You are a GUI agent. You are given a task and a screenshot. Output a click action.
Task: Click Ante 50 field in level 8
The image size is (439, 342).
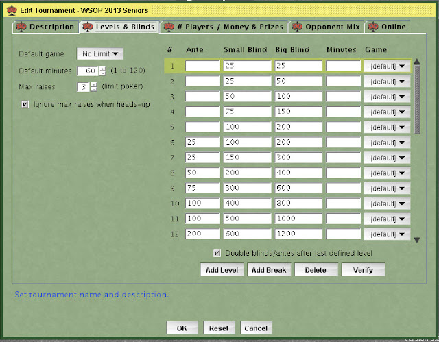coord(202,173)
